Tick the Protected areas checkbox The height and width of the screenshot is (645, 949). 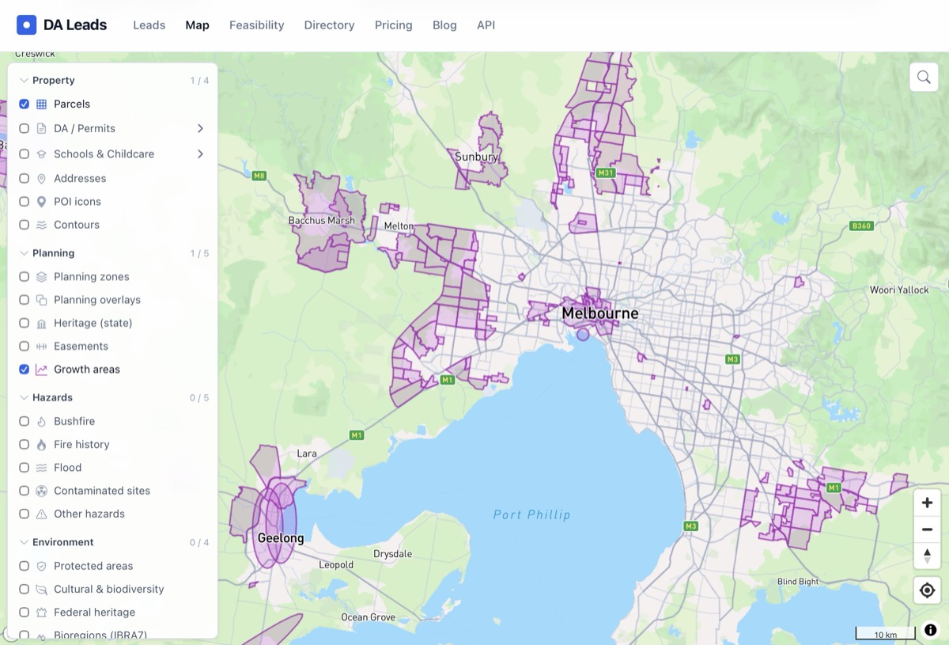tap(25, 566)
